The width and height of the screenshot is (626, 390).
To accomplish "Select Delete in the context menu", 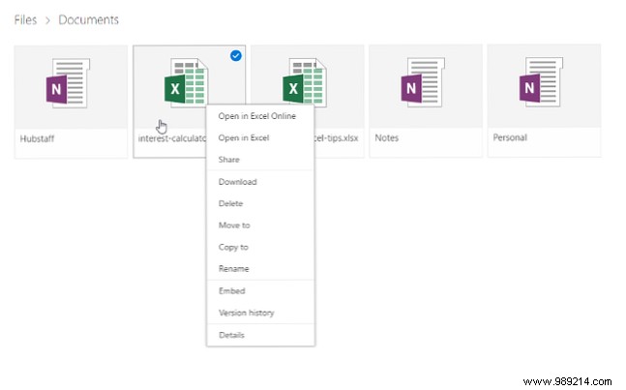I will [x=230, y=203].
